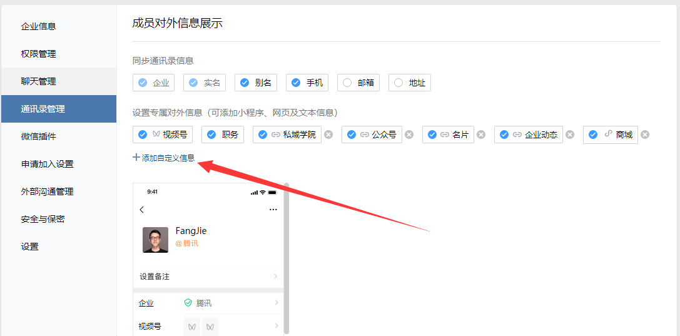Enable the 邮箱 checkbox

[347, 83]
